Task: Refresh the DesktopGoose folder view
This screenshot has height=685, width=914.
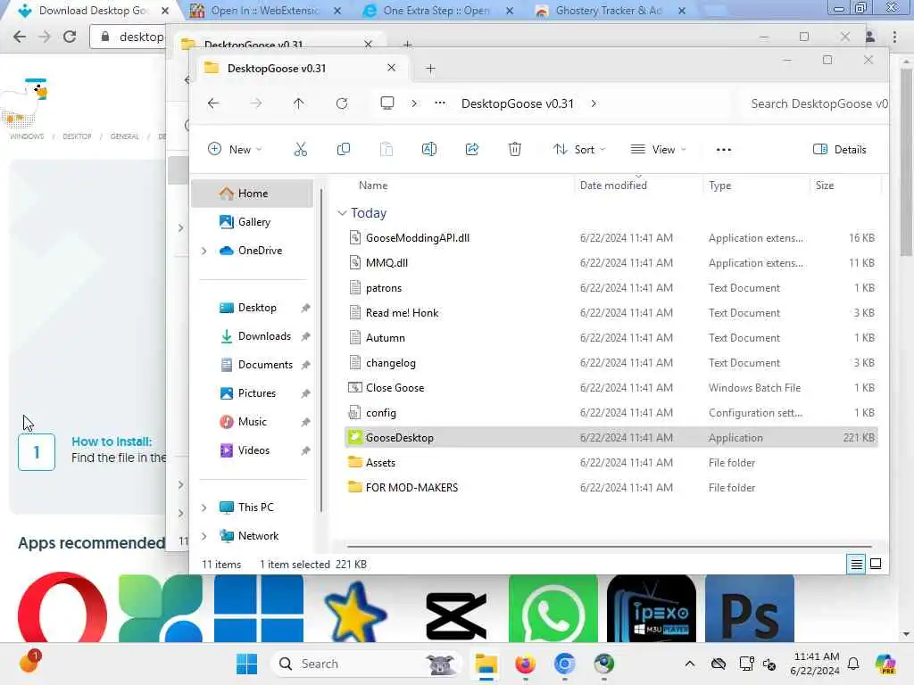Action: (x=342, y=103)
